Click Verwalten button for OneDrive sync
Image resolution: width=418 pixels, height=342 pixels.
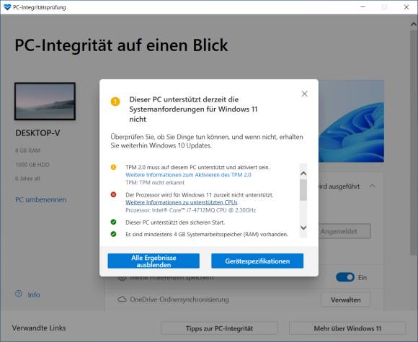345,300
